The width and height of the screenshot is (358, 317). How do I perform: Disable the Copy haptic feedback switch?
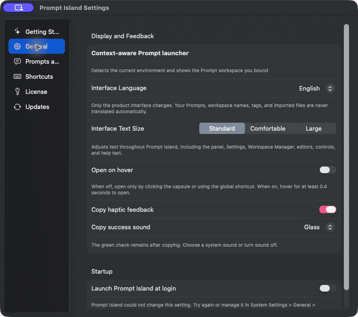(328, 209)
